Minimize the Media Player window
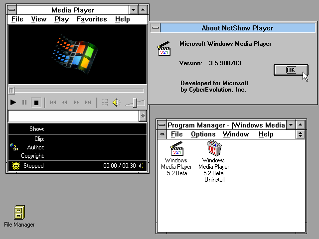 tap(133, 10)
